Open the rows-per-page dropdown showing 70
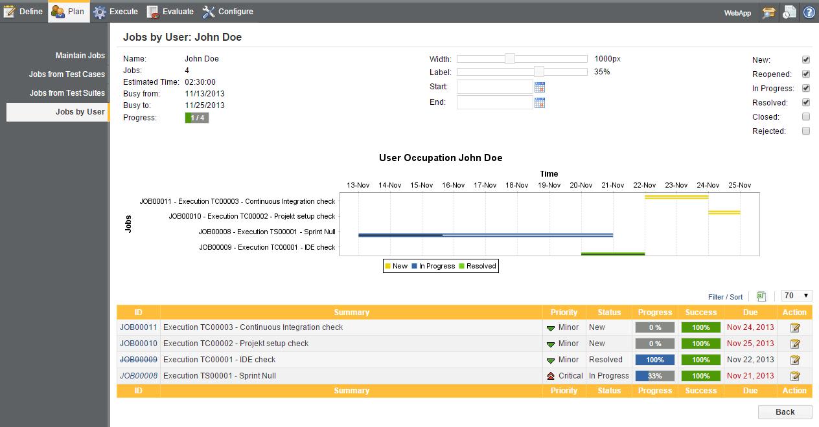Image resolution: width=819 pixels, height=427 pixels. tap(797, 296)
